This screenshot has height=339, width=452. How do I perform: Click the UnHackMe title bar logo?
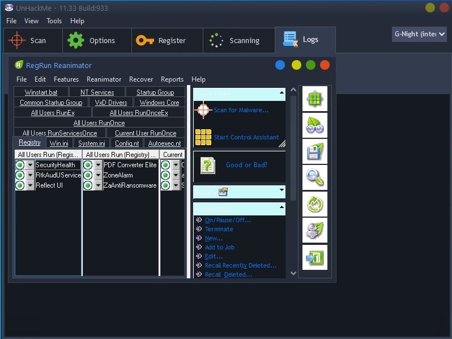[9, 8]
